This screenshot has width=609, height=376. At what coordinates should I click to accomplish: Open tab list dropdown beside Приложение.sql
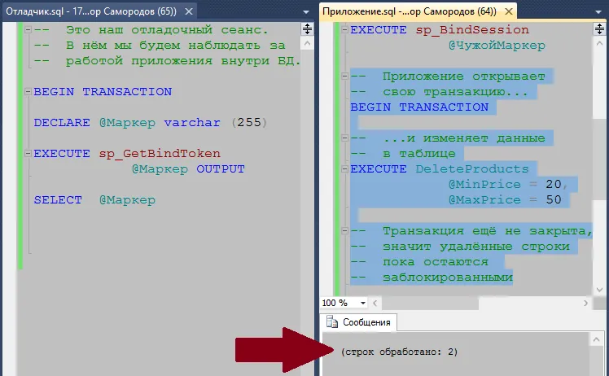click(x=598, y=12)
